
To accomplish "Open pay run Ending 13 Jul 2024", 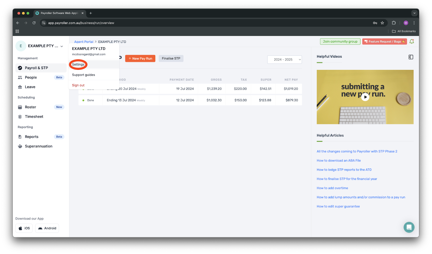I will pyautogui.click(x=190, y=100).
